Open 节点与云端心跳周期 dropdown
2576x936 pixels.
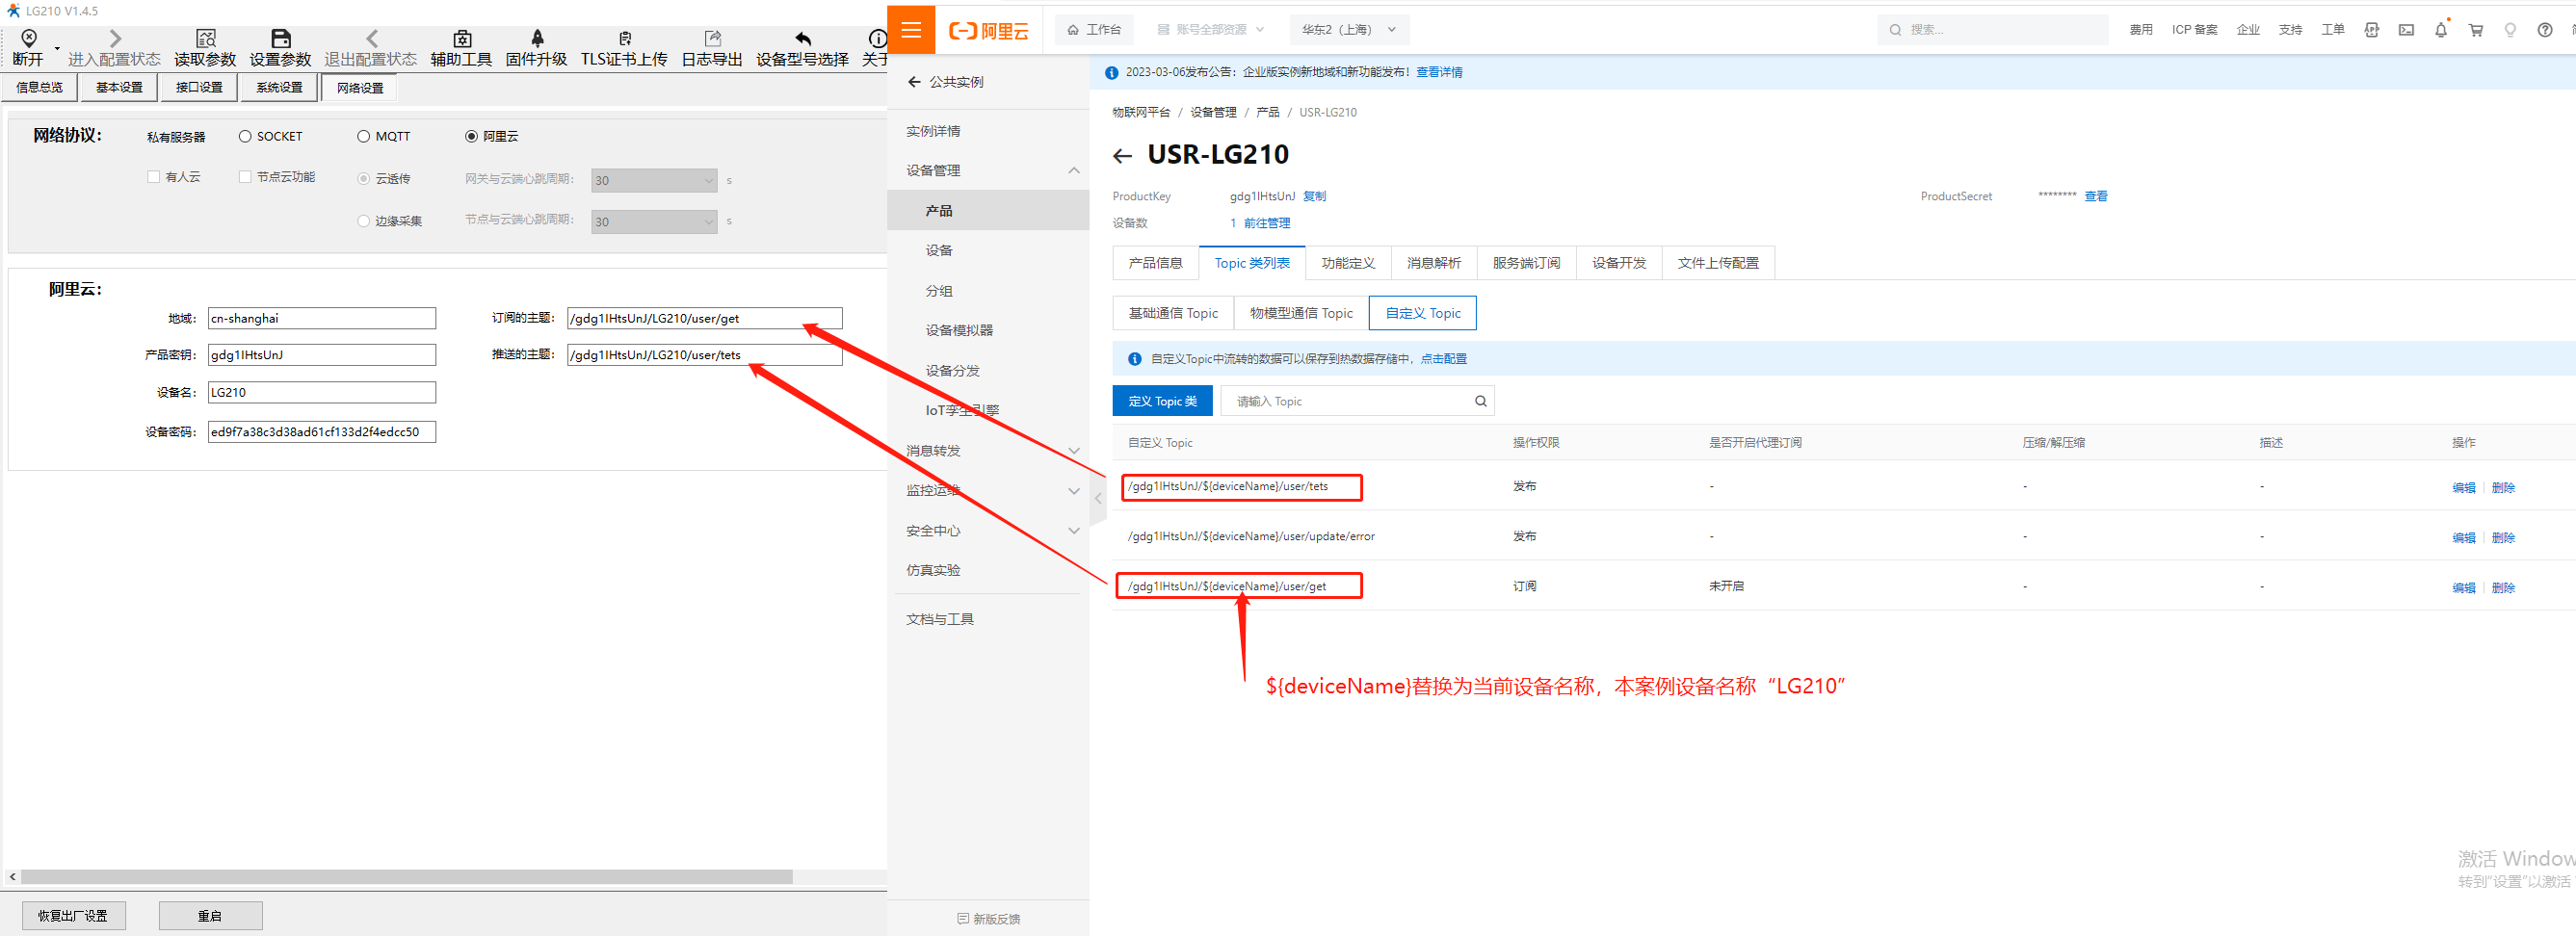[654, 222]
